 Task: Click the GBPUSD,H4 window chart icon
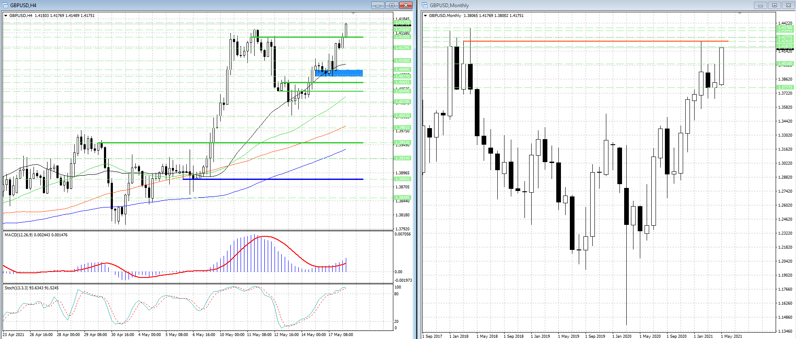6,6
